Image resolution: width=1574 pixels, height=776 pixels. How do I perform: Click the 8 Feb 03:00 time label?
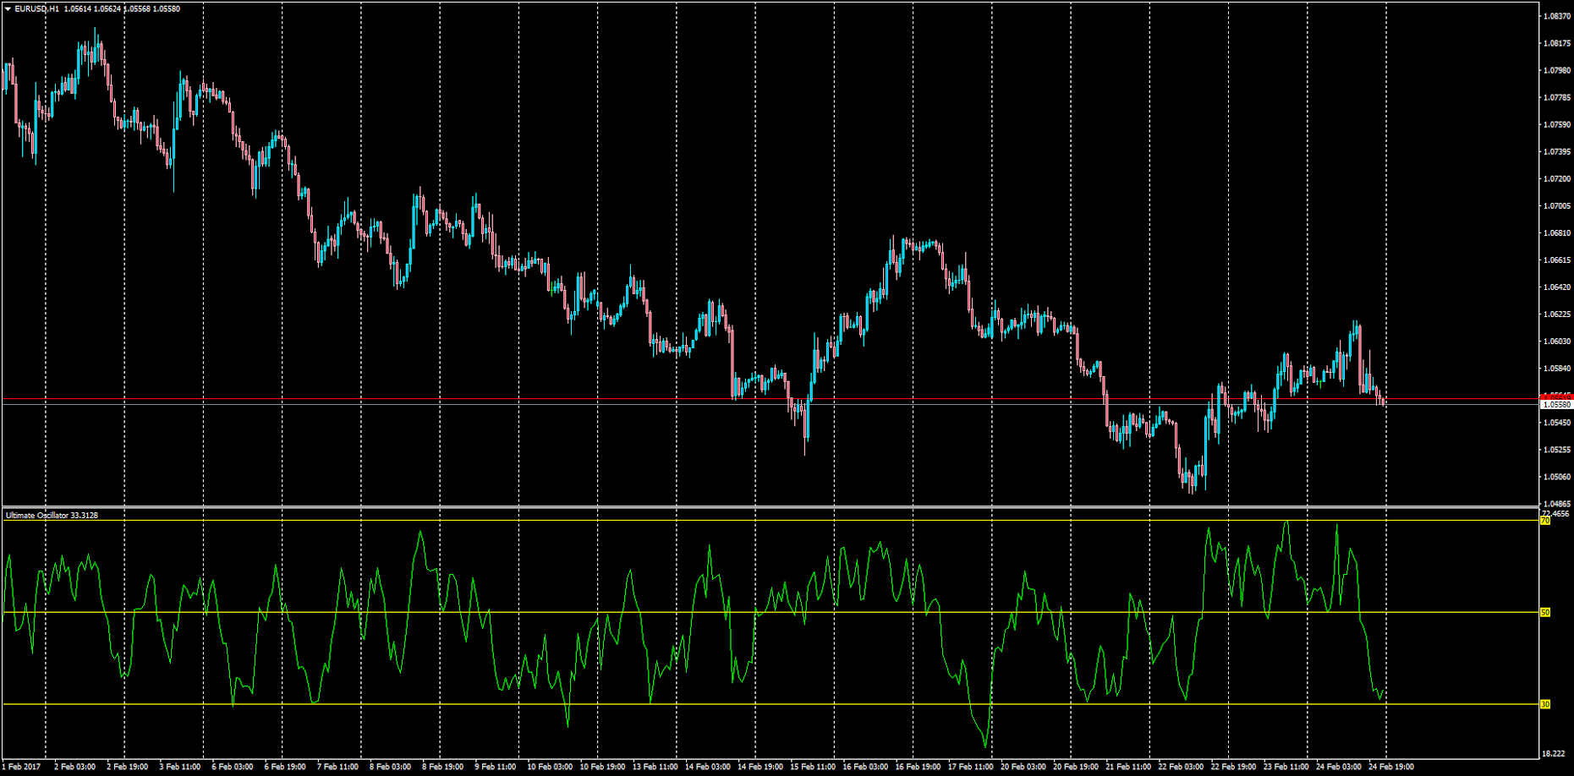tap(390, 767)
